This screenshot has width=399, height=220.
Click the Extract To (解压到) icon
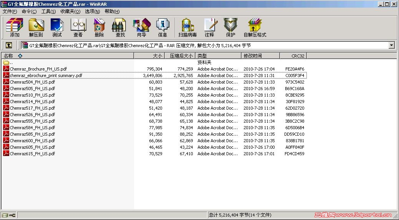[x=36, y=28]
